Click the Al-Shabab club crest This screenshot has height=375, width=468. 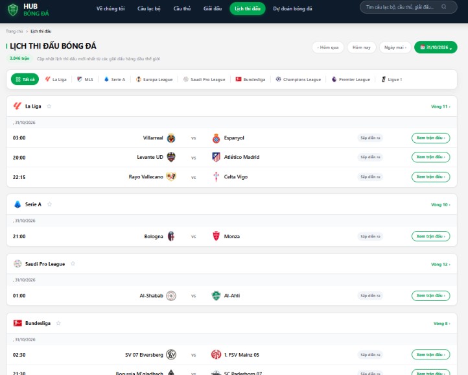coord(171,296)
